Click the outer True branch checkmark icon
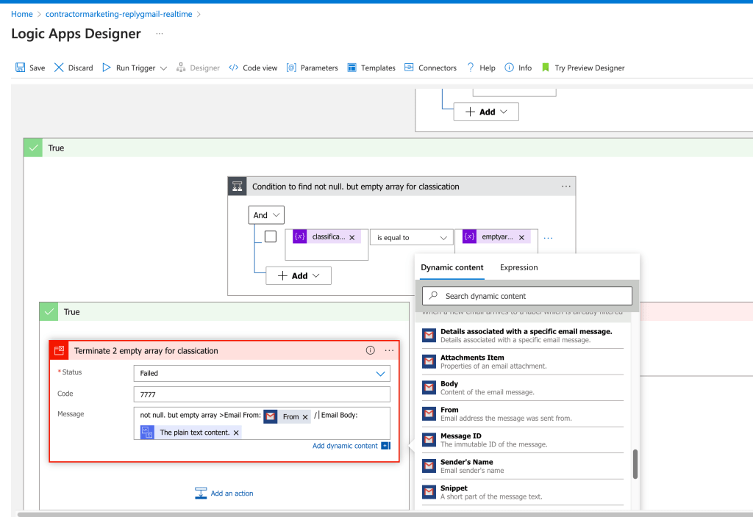The height and width of the screenshot is (517, 753). click(x=32, y=148)
